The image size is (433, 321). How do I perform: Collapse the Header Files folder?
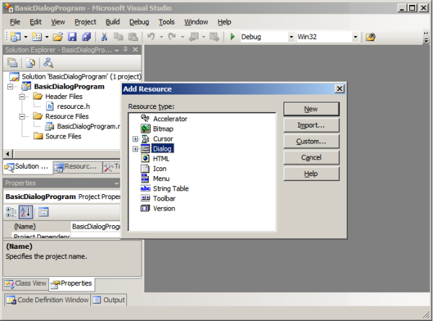[22, 97]
